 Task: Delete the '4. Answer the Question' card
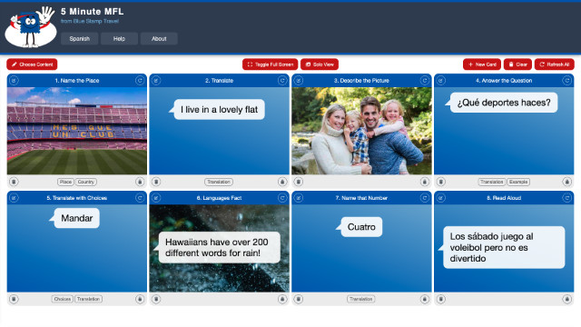pos(440,182)
